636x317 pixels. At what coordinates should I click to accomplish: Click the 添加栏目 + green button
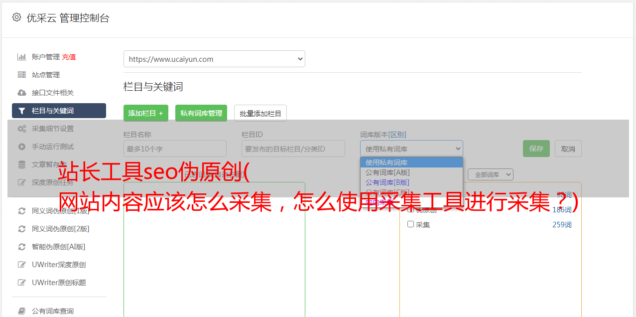146,113
